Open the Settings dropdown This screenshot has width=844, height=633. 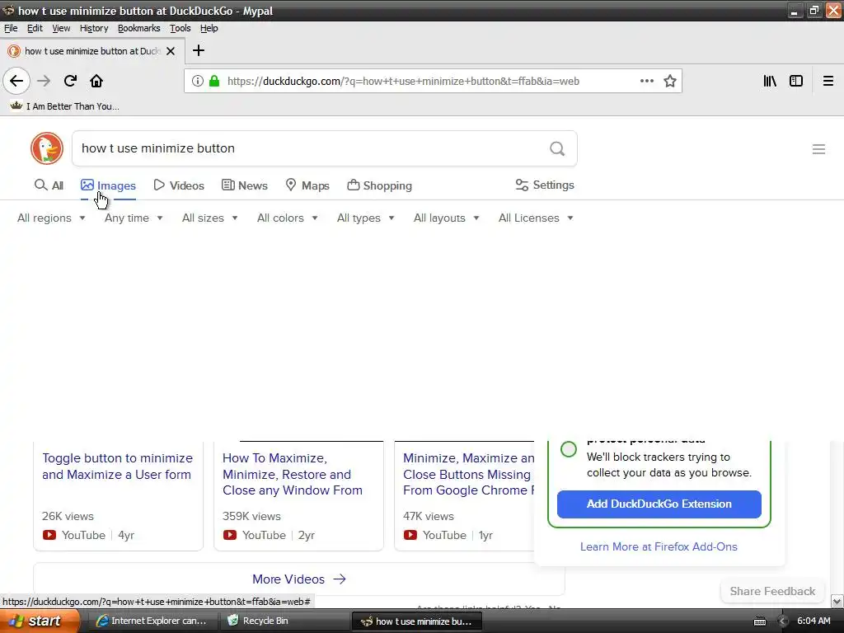545,185
